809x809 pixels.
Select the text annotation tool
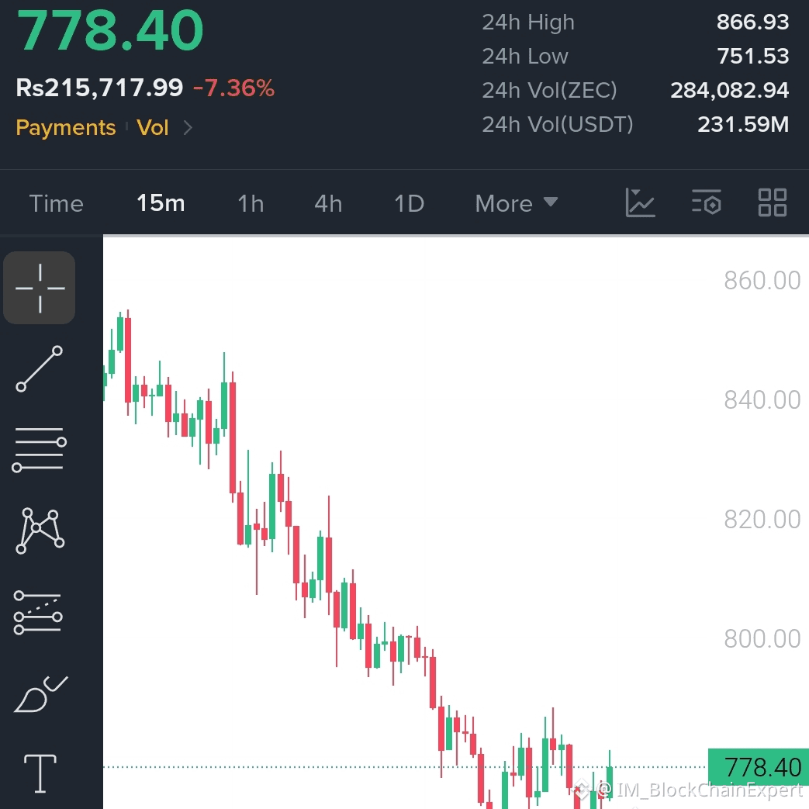(40, 773)
